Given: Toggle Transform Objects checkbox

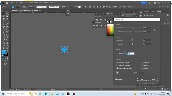Looking at the screenshot, I should pos(117,63).
